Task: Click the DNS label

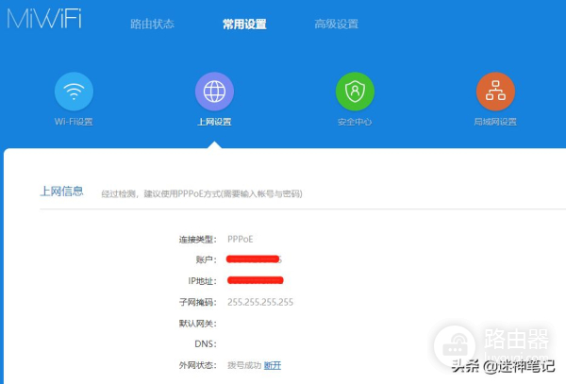Action: click(x=206, y=344)
